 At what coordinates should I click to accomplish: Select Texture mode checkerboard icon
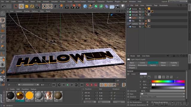[x=2, y=26]
